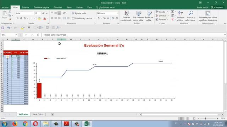Increase font size with large A icon

point(43,13)
